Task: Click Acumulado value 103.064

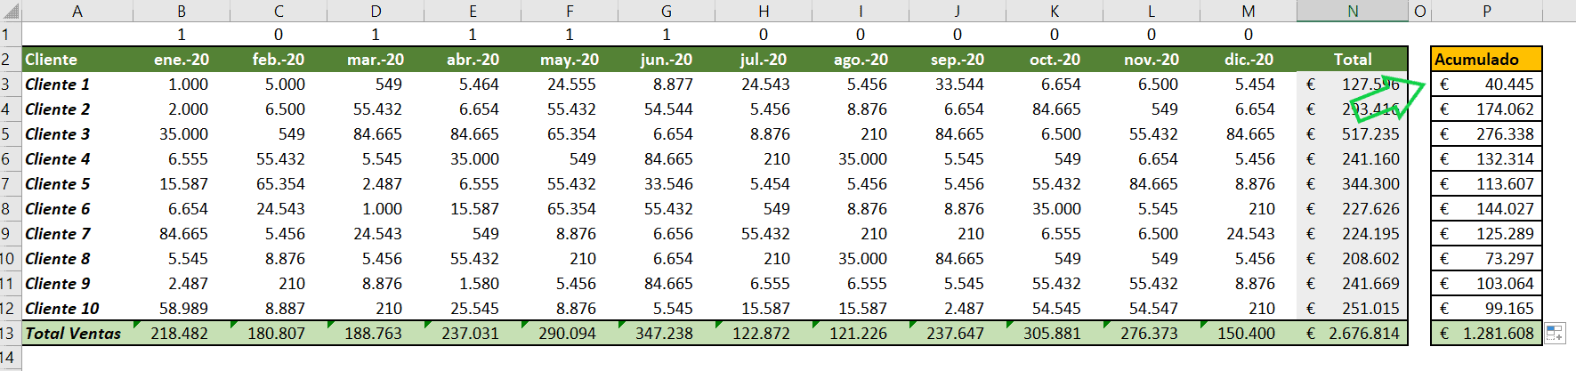Action: [1487, 284]
